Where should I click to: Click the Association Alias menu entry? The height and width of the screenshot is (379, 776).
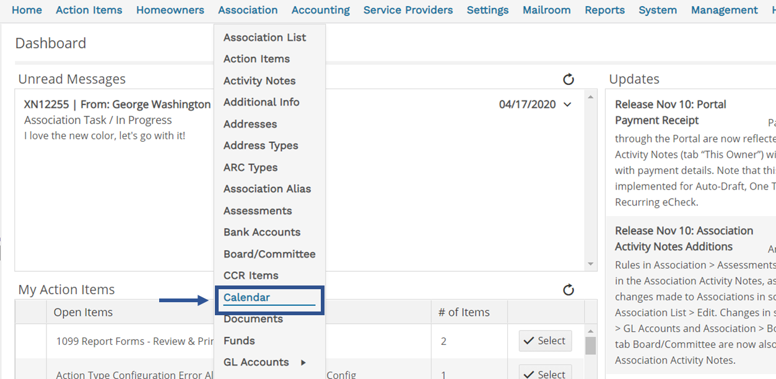coord(267,189)
